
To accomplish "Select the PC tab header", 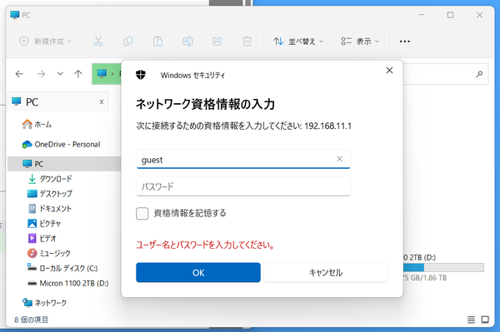I will (x=58, y=102).
